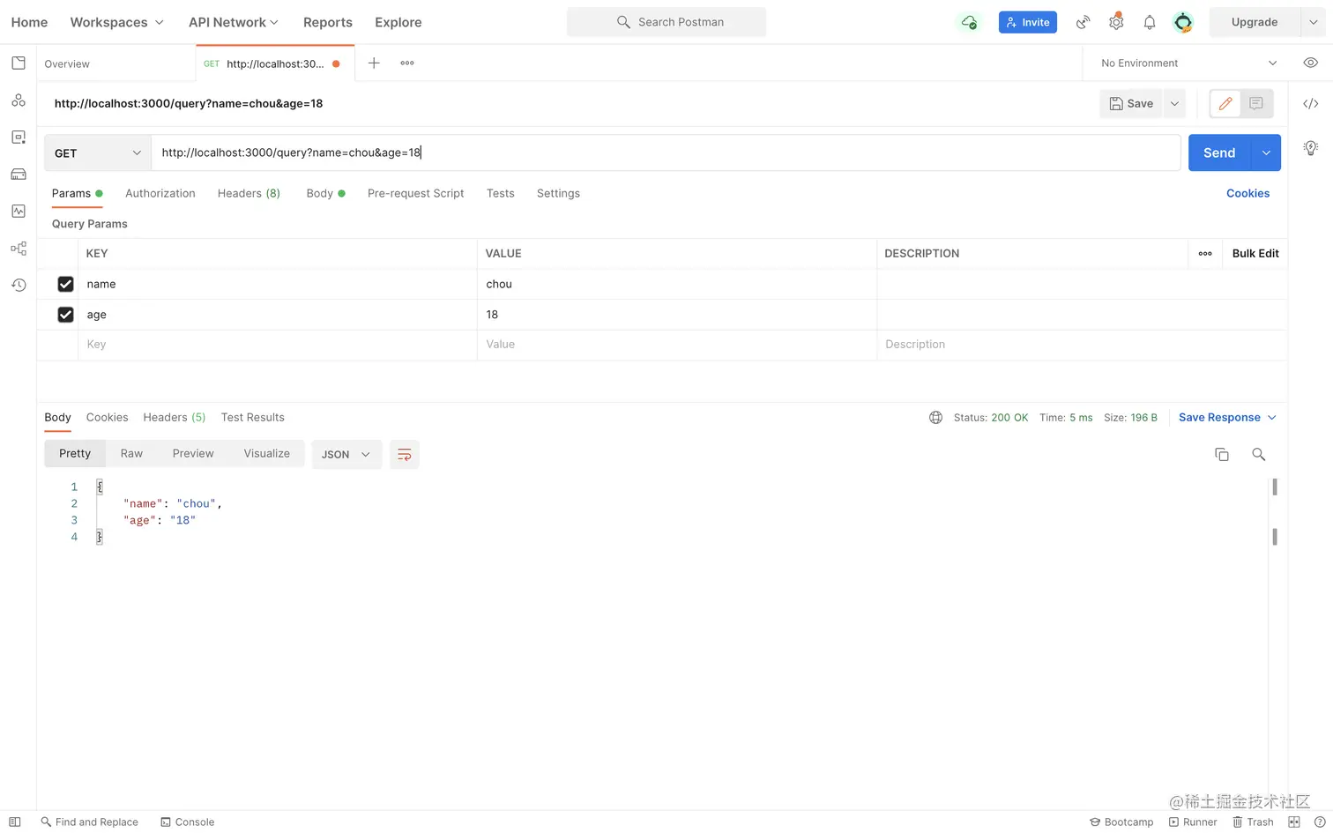Viewport: 1333px width, 833px height.
Task: Click the request URL input field
Action: (666, 152)
